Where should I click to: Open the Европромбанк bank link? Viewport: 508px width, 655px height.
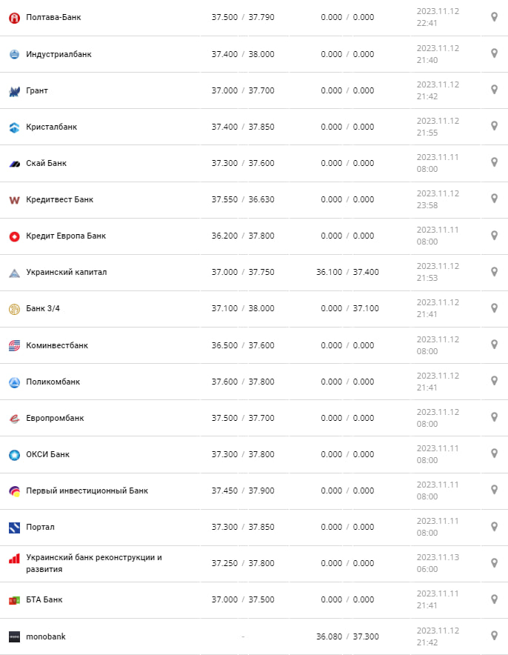(x=55, y=418)
